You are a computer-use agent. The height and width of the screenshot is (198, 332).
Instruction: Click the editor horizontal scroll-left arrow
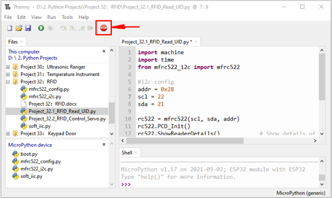click(123, 141)
